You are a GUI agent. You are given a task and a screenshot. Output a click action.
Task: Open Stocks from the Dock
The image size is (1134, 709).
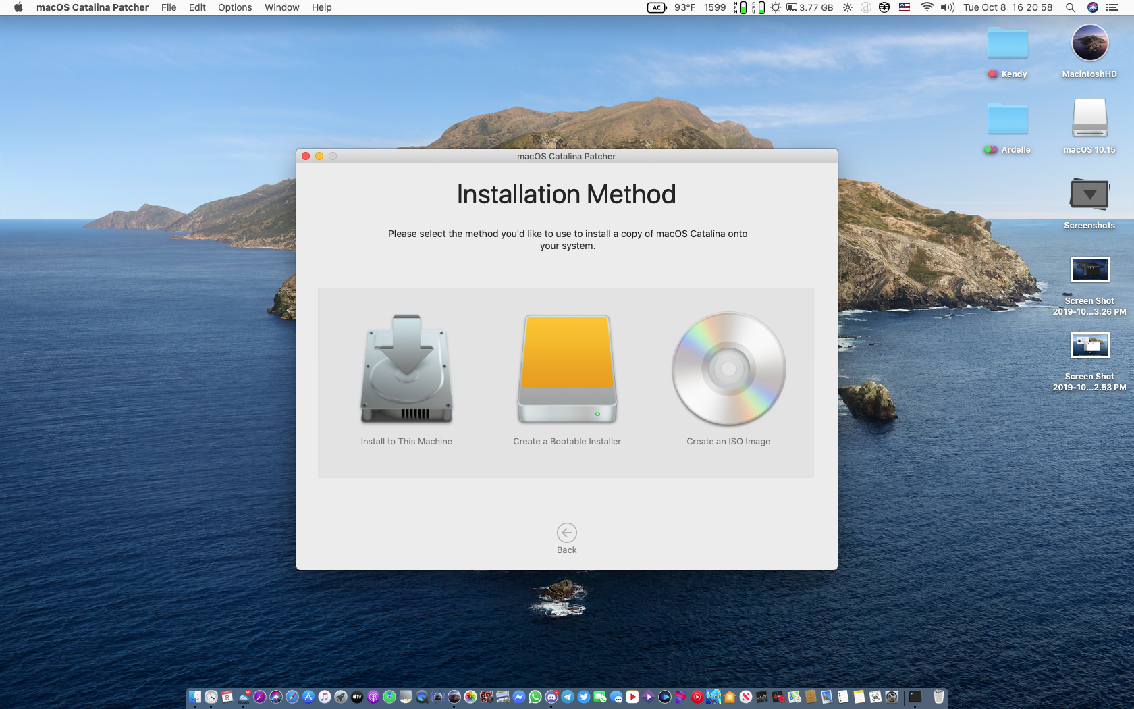[x=762, y=697]
